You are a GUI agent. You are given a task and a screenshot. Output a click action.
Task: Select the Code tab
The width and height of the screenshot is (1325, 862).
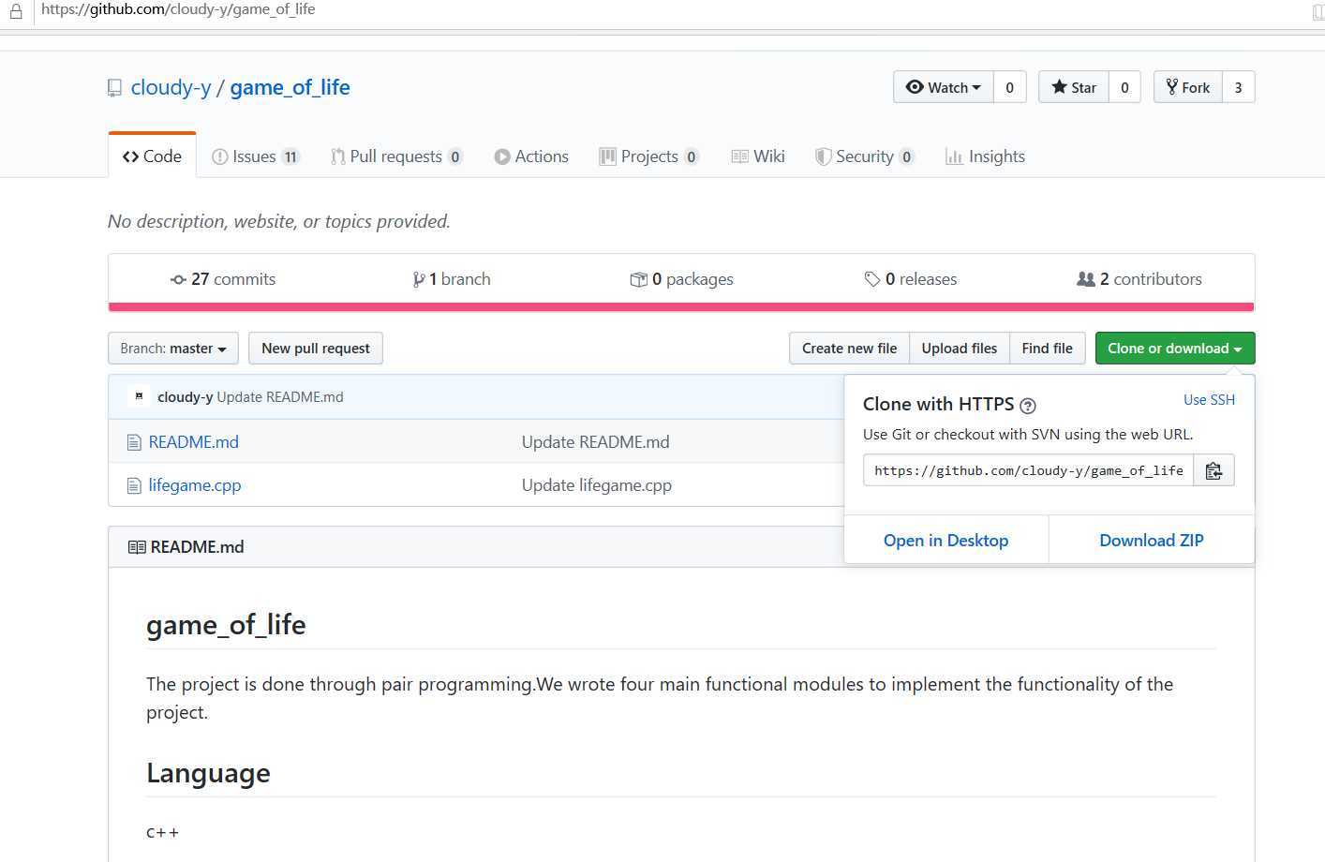pos(152,156)
